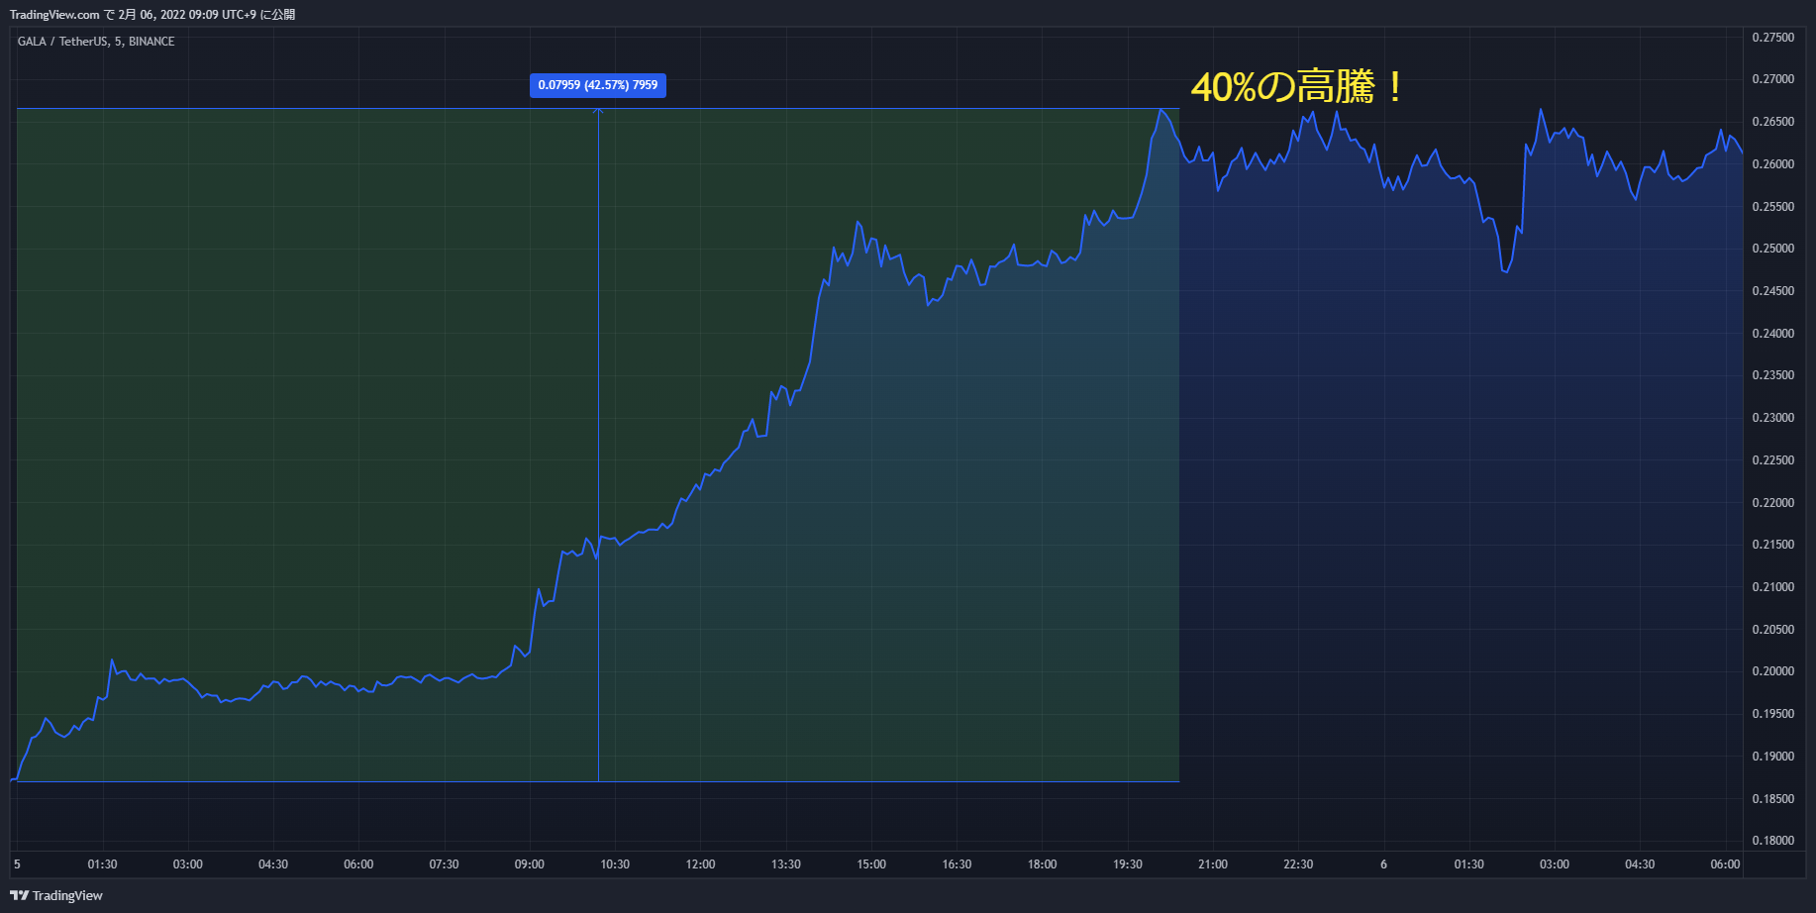The width and height of the screenshot is (1816, 913).
Task: Click the TradingView logo in the footer
Action: [x=56, y=895]
